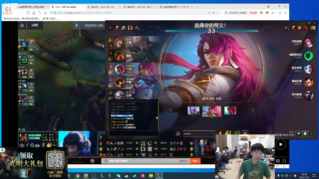The height and width of the screenshot is (179, 319).
Task: Select support teammate row 辅助
Action: [x=134, y=56]
